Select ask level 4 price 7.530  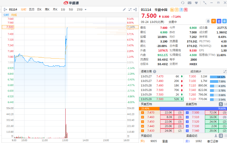tap(196, 126)
